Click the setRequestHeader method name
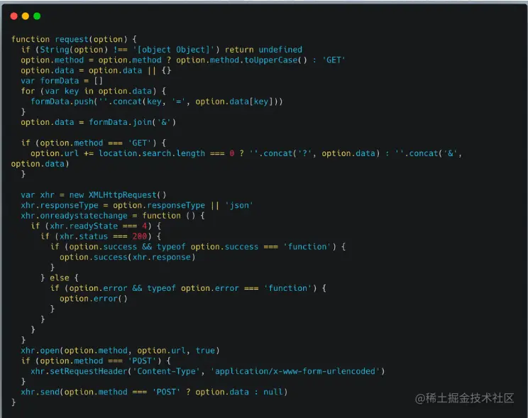The height and width of the screenshot is (418, 528). tap(89, 371)
